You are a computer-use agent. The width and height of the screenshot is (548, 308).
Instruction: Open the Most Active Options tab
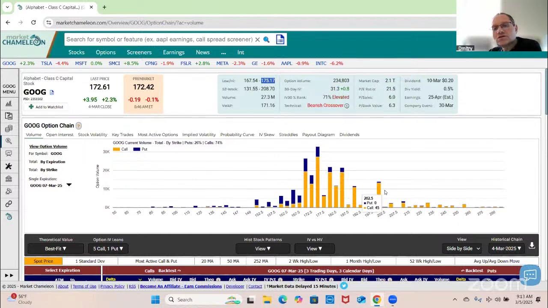(x=158, y=135)
